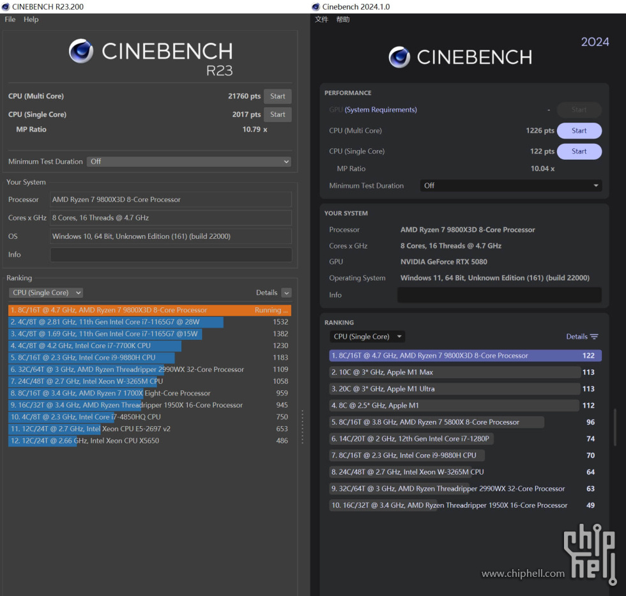Open File menu in Cinebench R23
The height and width of the screenshot is (596, 626).
point(10,19)
